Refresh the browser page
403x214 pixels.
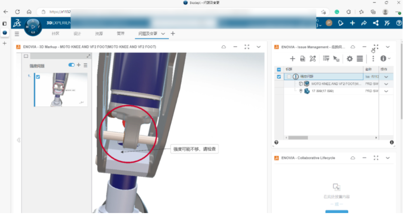coord(17,12)
